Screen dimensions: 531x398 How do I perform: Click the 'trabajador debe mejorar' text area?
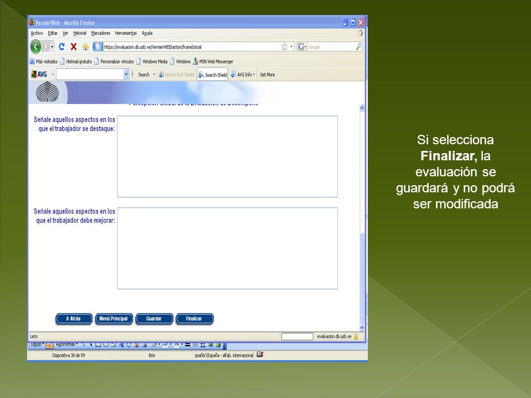(227, 248)
